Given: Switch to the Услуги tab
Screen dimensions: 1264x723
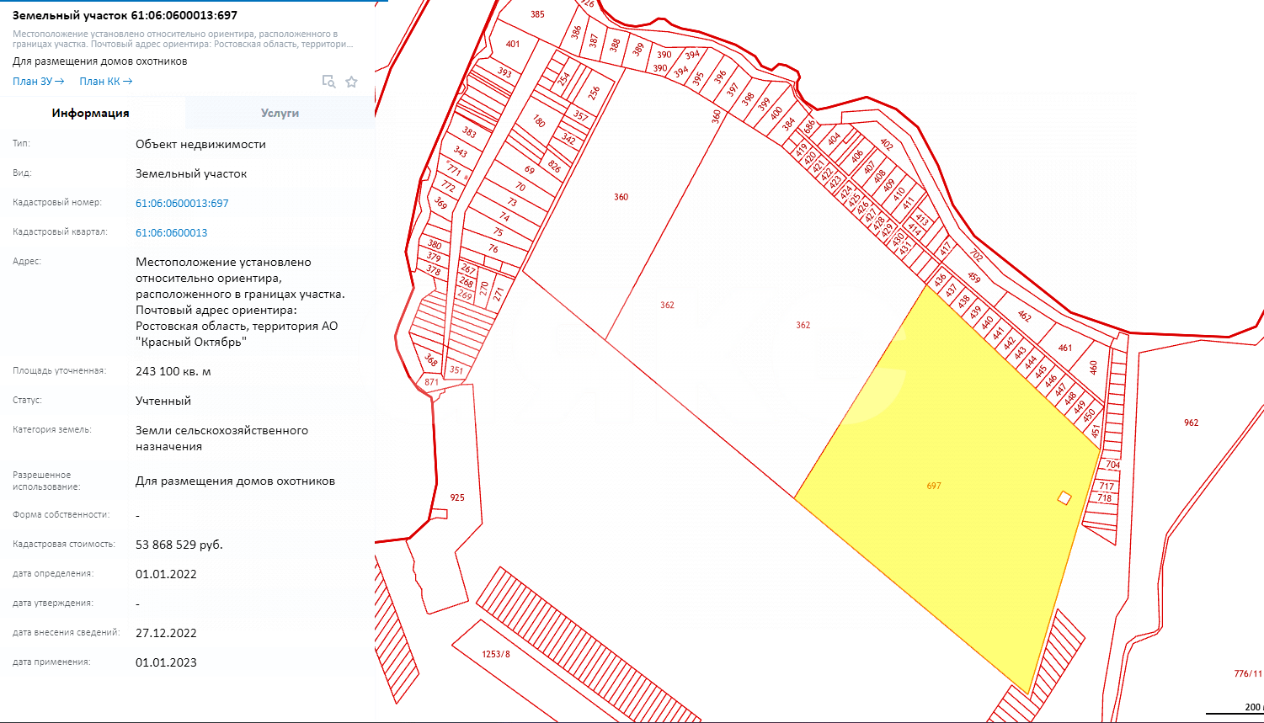Looking at the screenshot, I should pyautogui.click(x=280, y=113).
